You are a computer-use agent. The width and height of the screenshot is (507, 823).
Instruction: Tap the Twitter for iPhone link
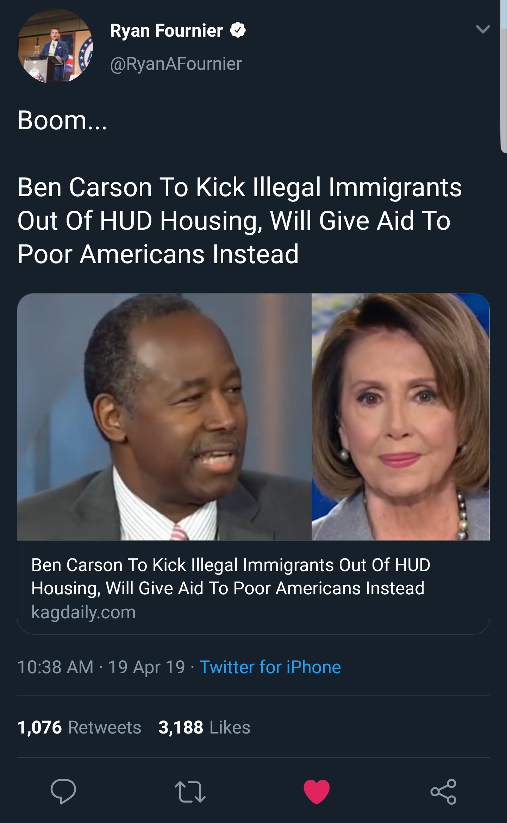pos(270,667)
